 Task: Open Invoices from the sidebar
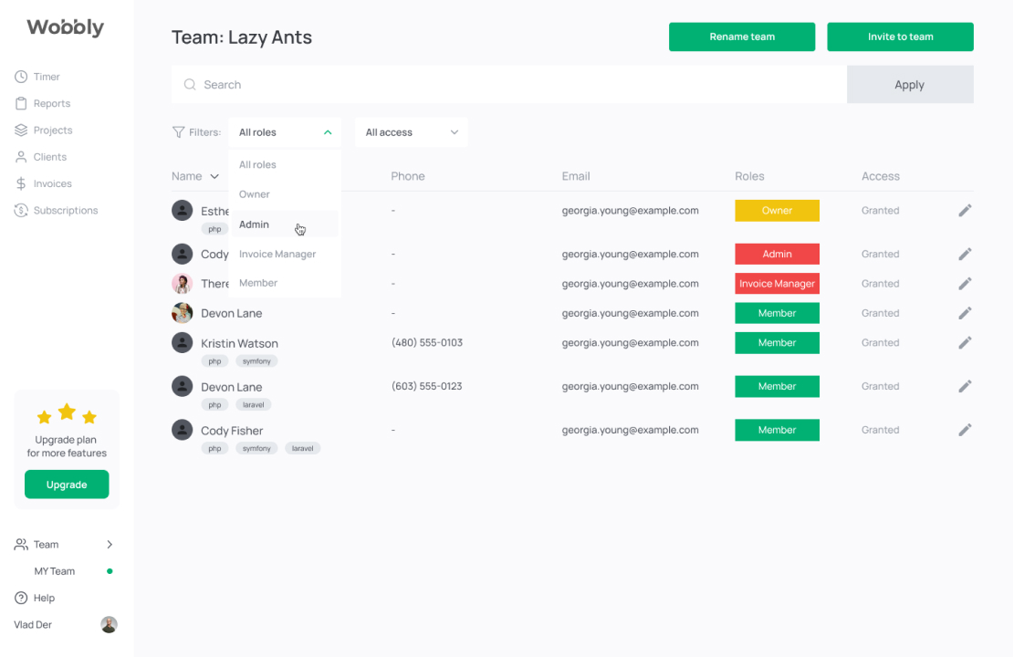(43, 183)
